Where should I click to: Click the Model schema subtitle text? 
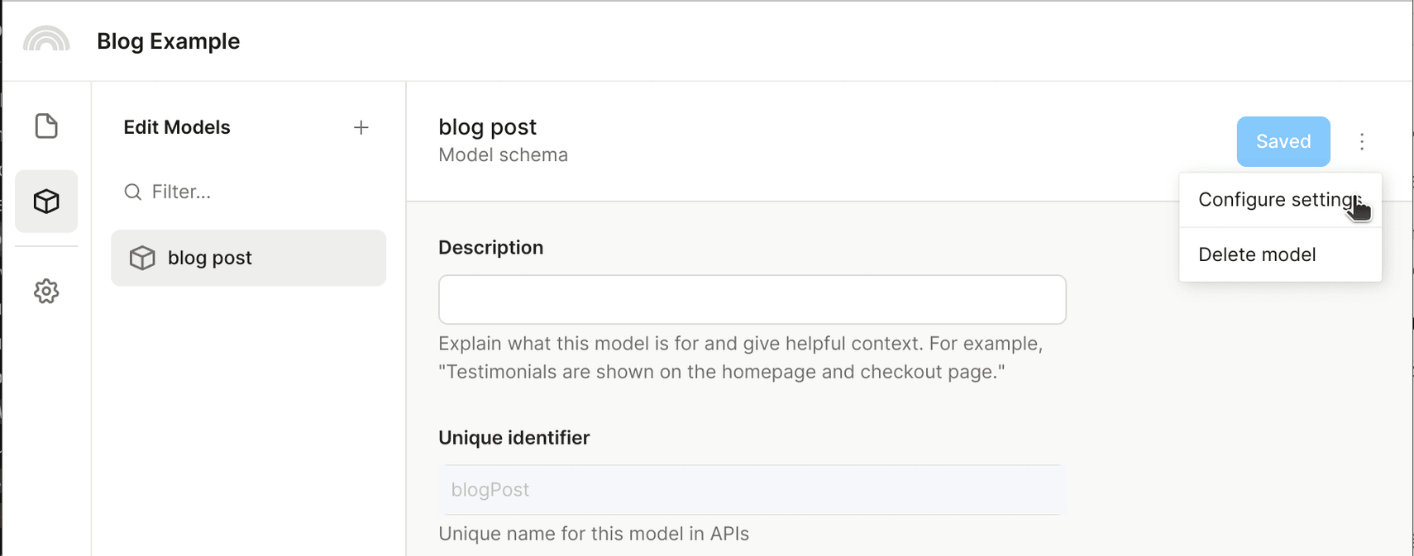(503, 154)
